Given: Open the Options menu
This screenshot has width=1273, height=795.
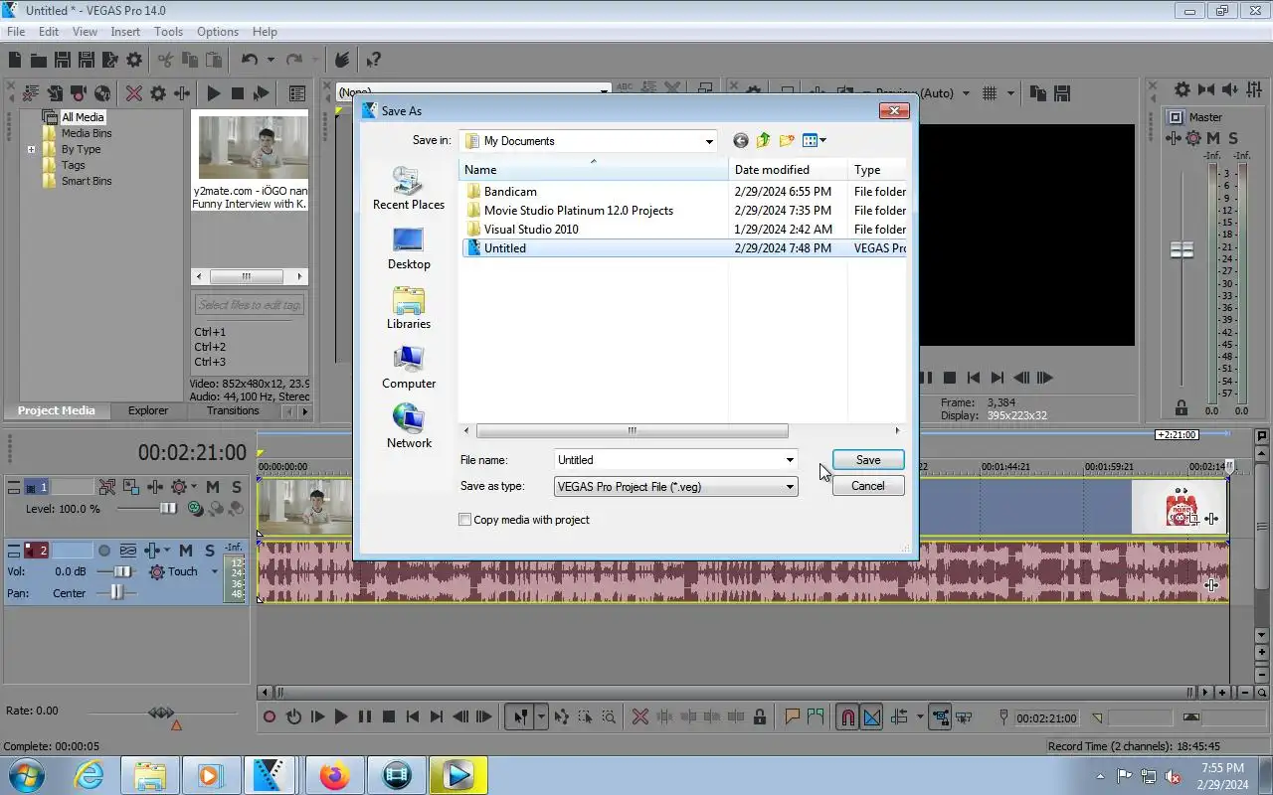Looking at the screenshot, I should click(217, 32).
